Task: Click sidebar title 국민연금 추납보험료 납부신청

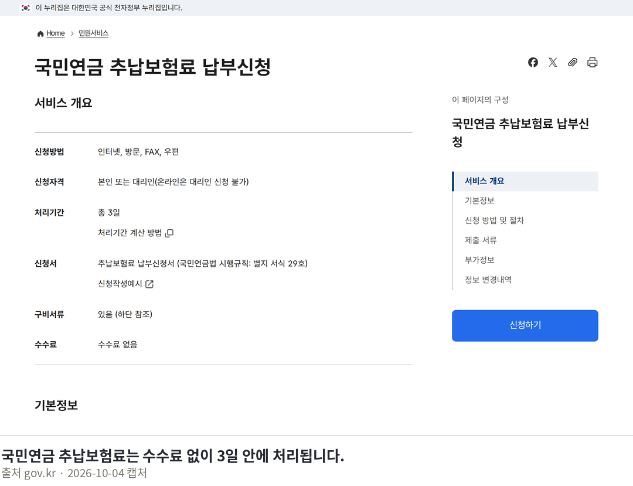Action: click(520, 132)
